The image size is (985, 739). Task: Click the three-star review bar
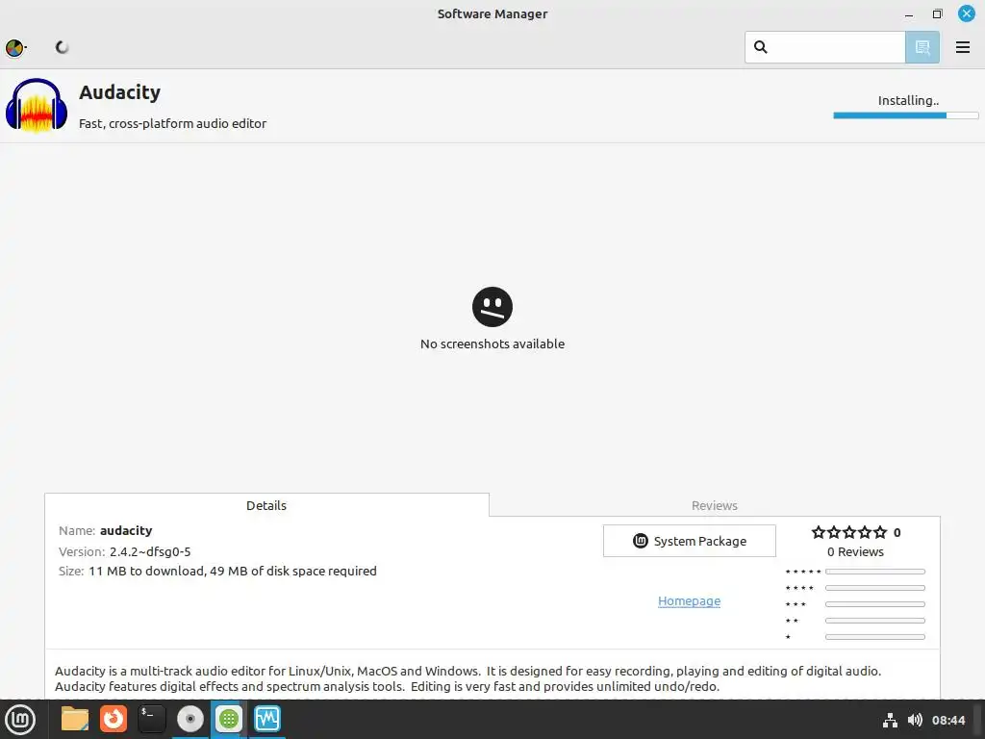875,604
